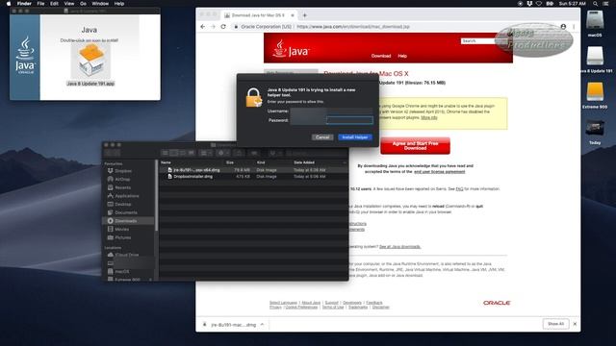This screenshot has height=346, width=616.
Task: Click the More info link in yellow notice
Action: (x=429, y=117)
